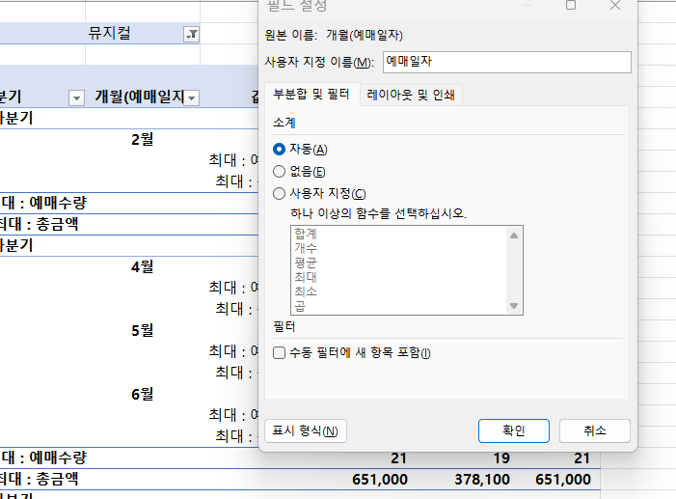Click the 뮤지컬 filter icon button

[x=191, y=34]
